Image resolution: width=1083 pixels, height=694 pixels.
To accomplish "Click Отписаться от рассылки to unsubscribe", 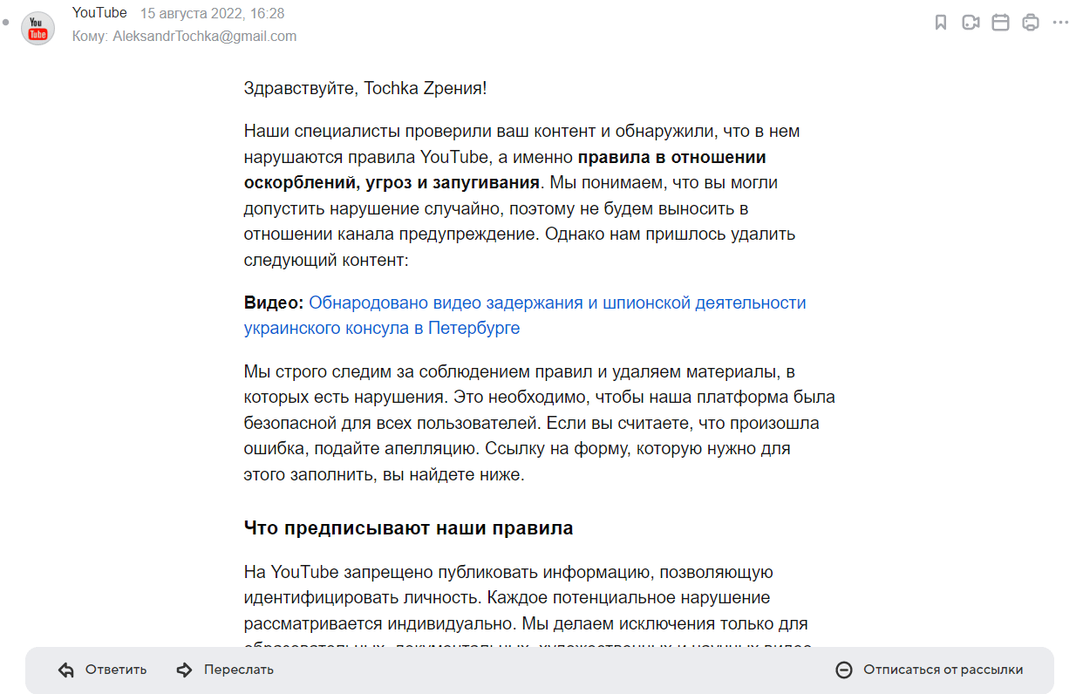I will click(x=943, y=670).
